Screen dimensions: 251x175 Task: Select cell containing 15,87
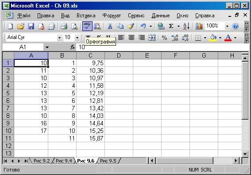[x=90, y=138]
